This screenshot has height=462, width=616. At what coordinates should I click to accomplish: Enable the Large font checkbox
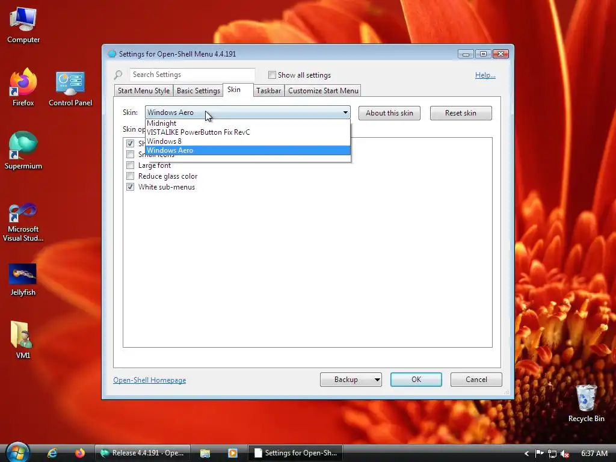click(x=130, y=165)
